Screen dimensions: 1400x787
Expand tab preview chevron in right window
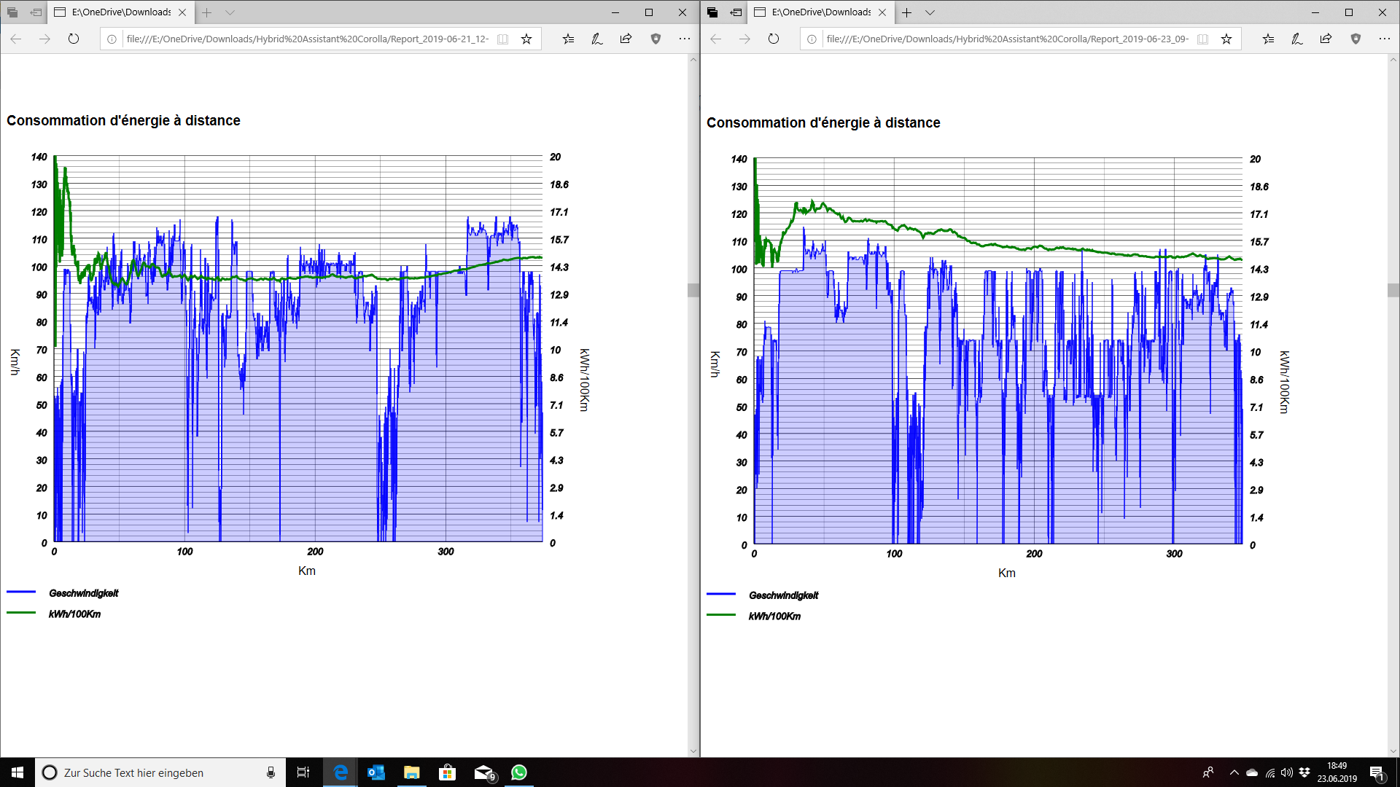(930, 12)
